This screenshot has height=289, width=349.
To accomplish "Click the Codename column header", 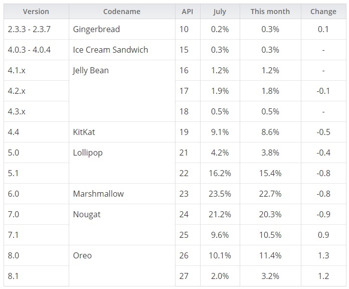I will pyautogui.click(x=122, y=12).
